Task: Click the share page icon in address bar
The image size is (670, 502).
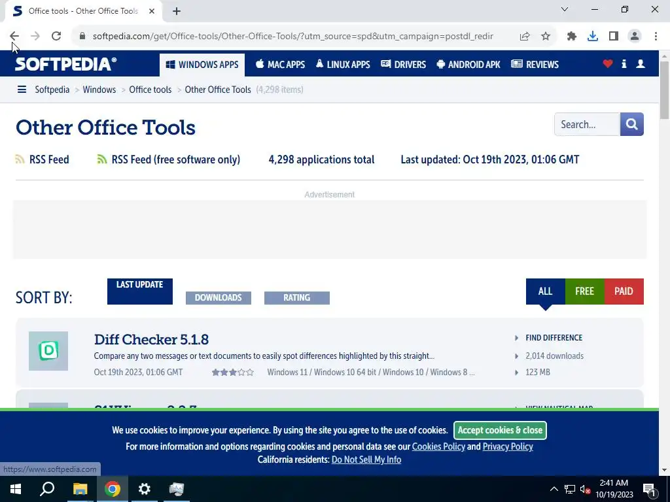Action: click(x=525, y=37)
